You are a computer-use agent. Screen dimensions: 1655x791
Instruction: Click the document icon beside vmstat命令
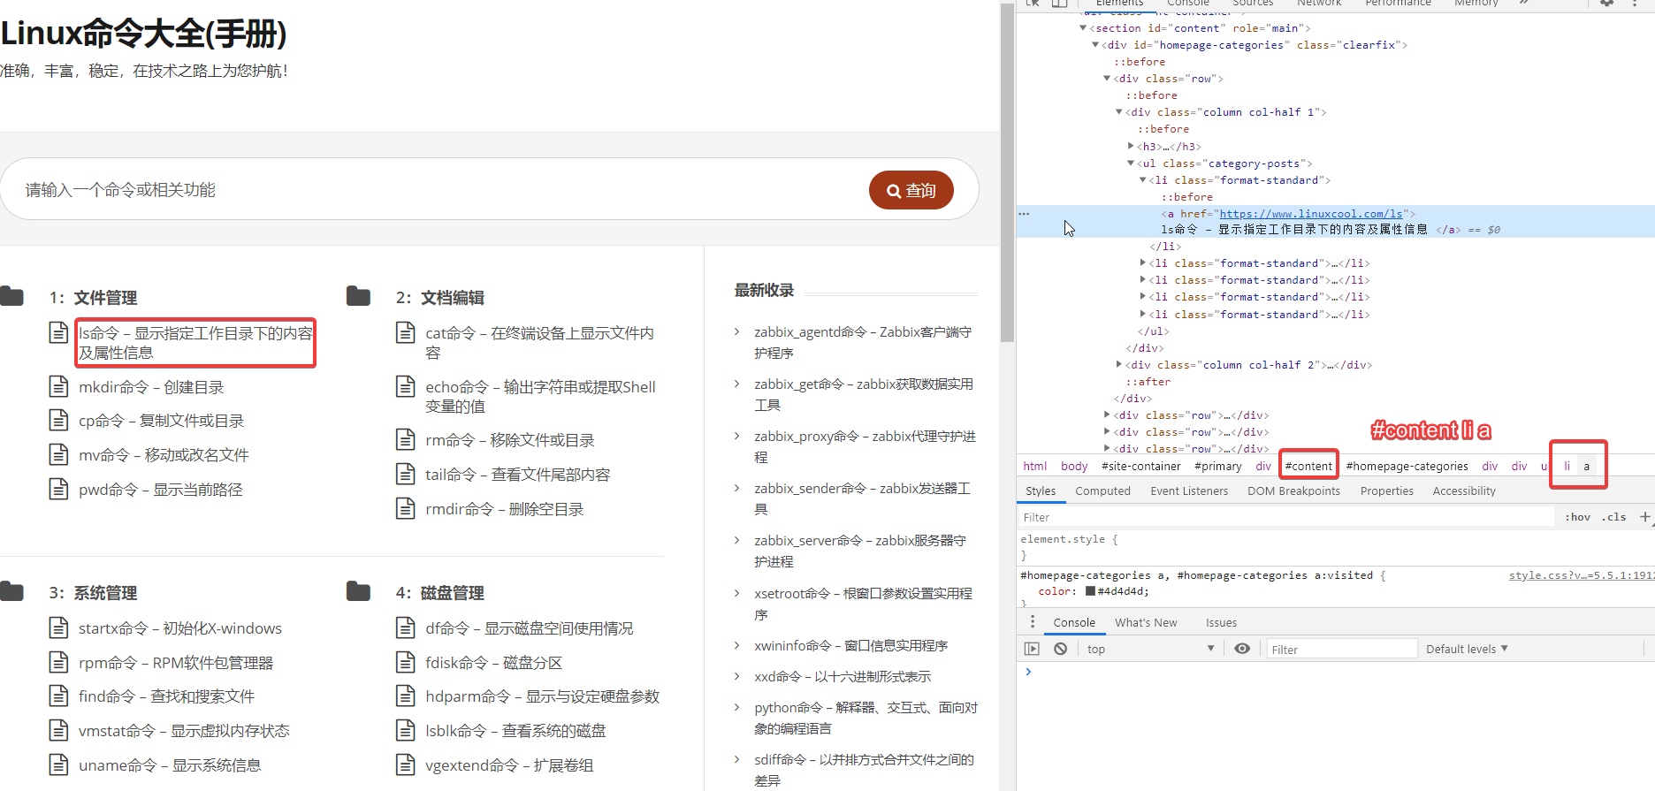58,730
